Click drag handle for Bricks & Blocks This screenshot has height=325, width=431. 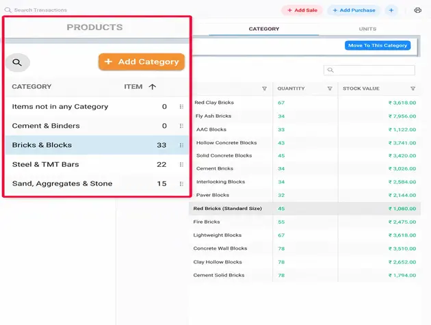(181, 145)
